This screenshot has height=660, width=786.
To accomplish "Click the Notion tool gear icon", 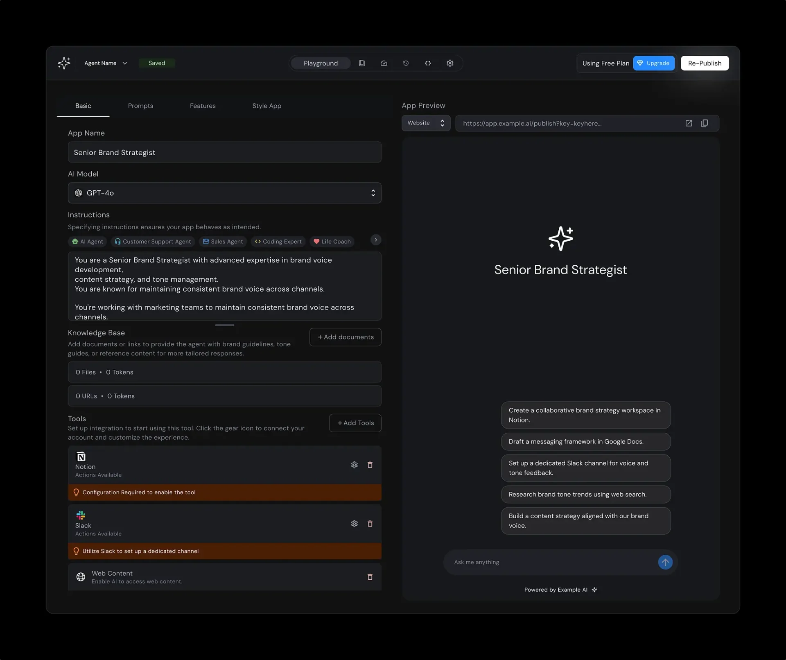I will [354, 465].
